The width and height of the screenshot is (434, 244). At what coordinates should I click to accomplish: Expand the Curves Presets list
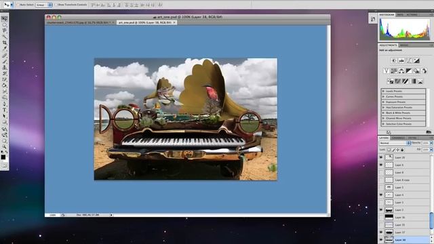(x=383, y=96)
